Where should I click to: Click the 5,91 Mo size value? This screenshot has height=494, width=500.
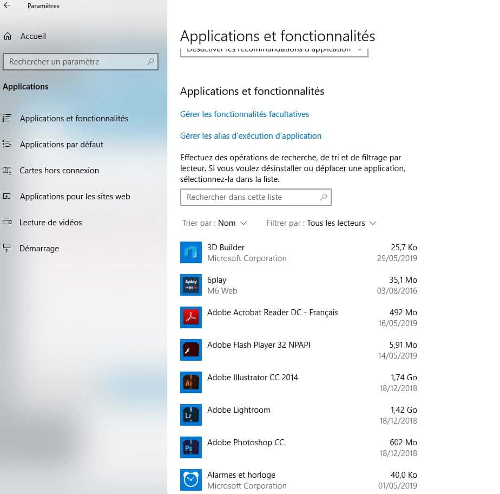pyautogui.click(x=403, y=345)
